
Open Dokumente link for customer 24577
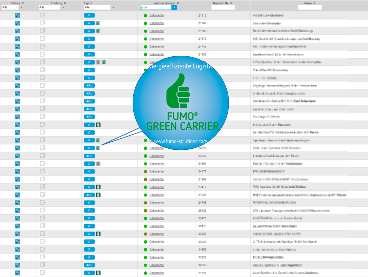pos(156,172)
